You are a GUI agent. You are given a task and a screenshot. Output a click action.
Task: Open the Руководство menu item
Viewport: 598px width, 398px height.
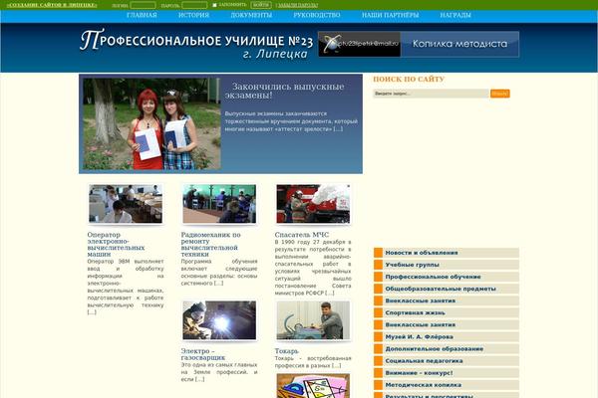[317, 15]
